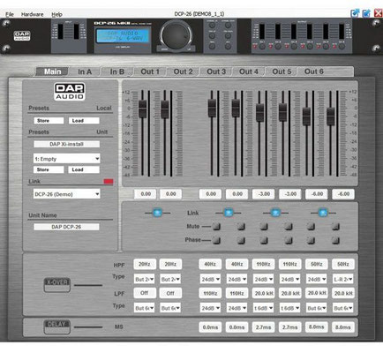
Task: Click the red Link status indicator
Action: [109, 182]
